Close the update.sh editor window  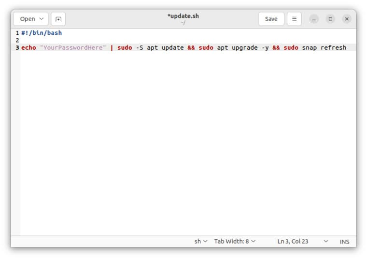pos(347,19)
